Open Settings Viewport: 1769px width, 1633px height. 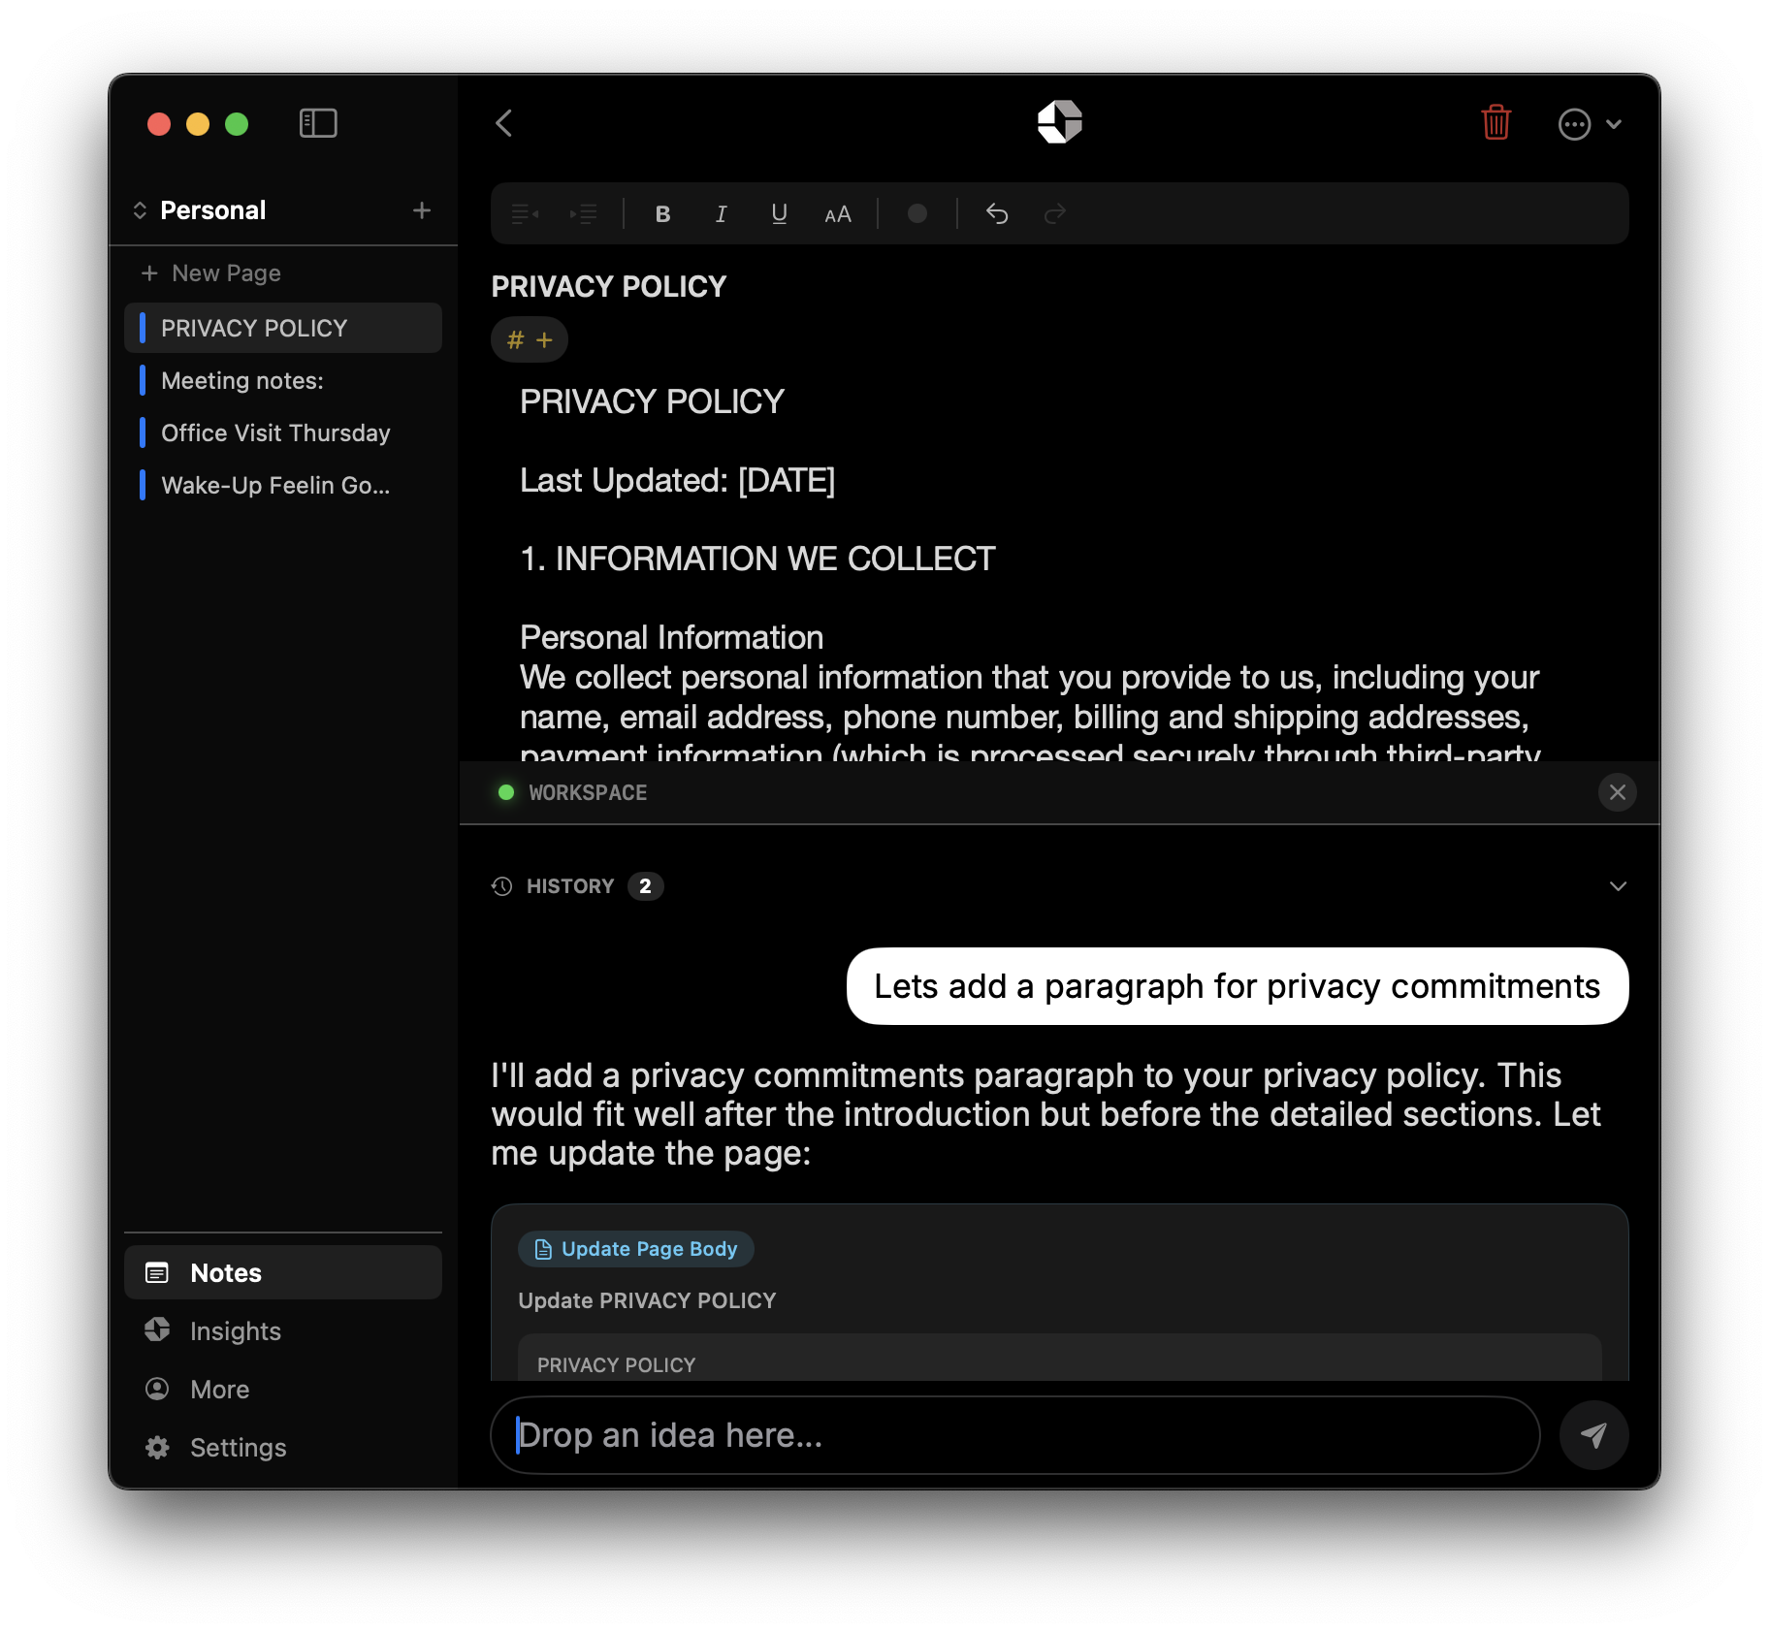[x=283, y=1447]
